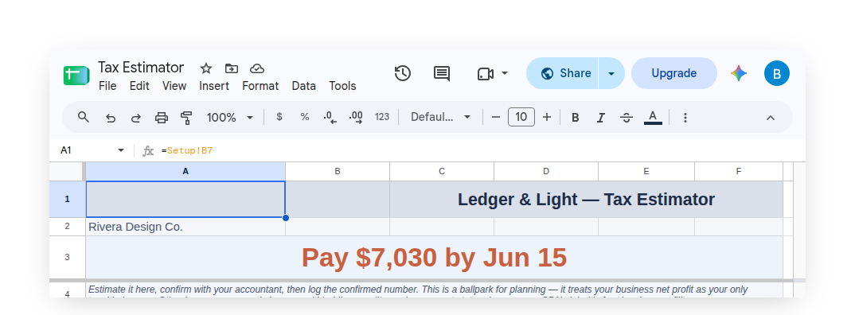The height and width of the screenshot is (315, 855).
Task: Decrease decimal places
Action: pyautogui.click(x=330, y=118)
